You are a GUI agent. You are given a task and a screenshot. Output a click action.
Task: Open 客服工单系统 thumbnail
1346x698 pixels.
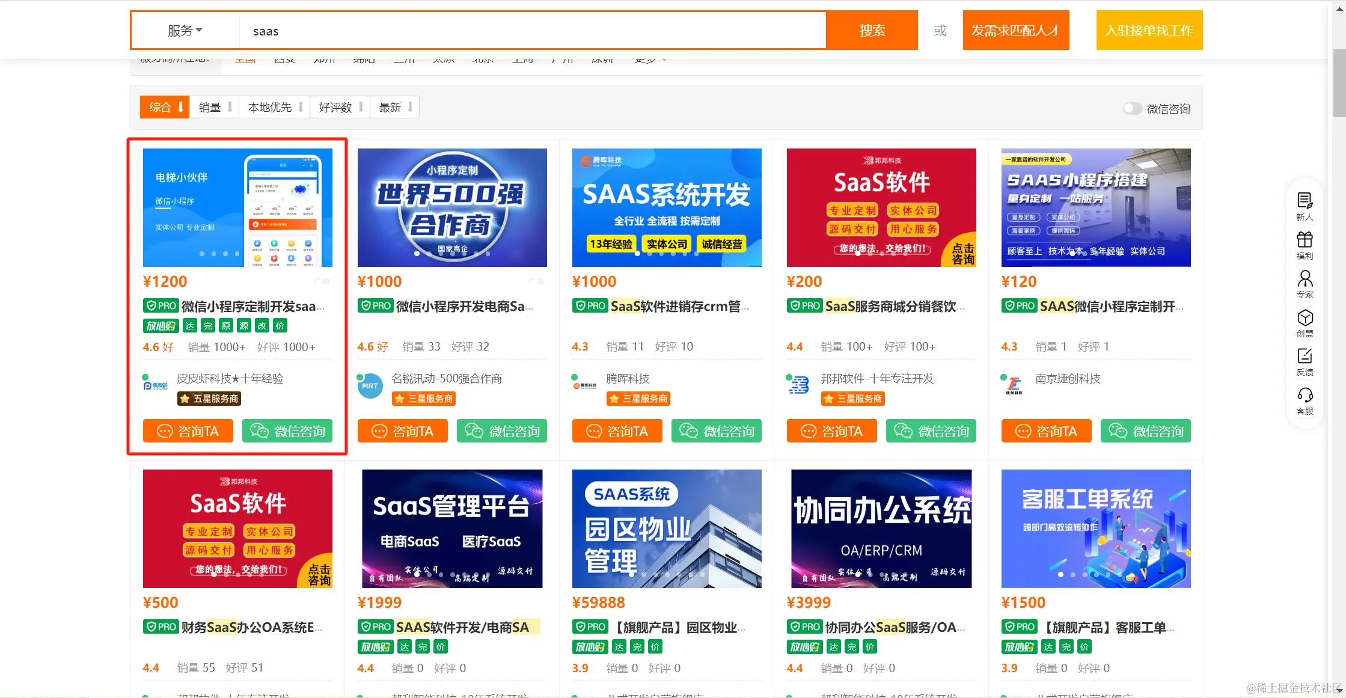1096,528
